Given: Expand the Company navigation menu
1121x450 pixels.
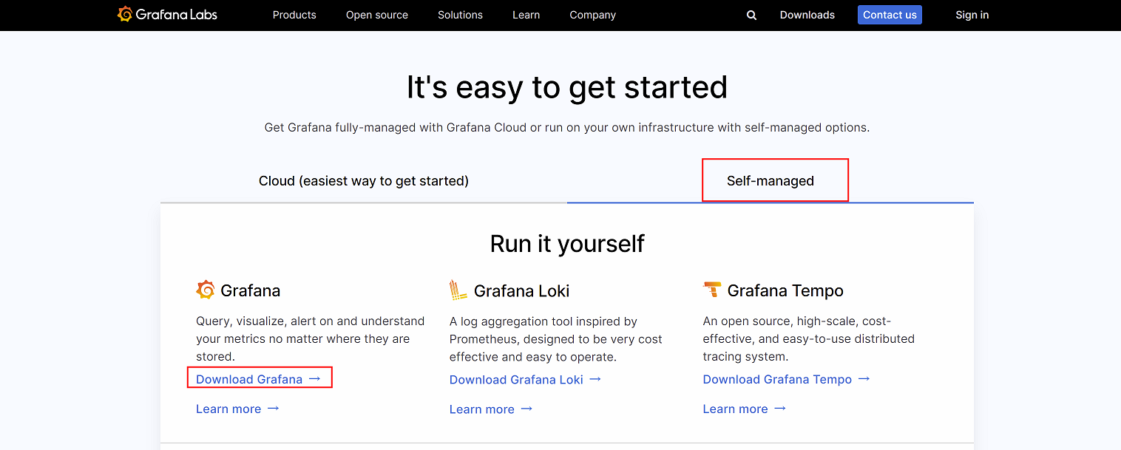Looking at the screenshot, I should pos(592,15).
